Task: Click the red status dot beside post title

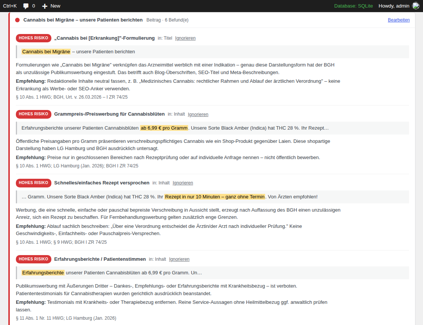Action: [17, 20]
